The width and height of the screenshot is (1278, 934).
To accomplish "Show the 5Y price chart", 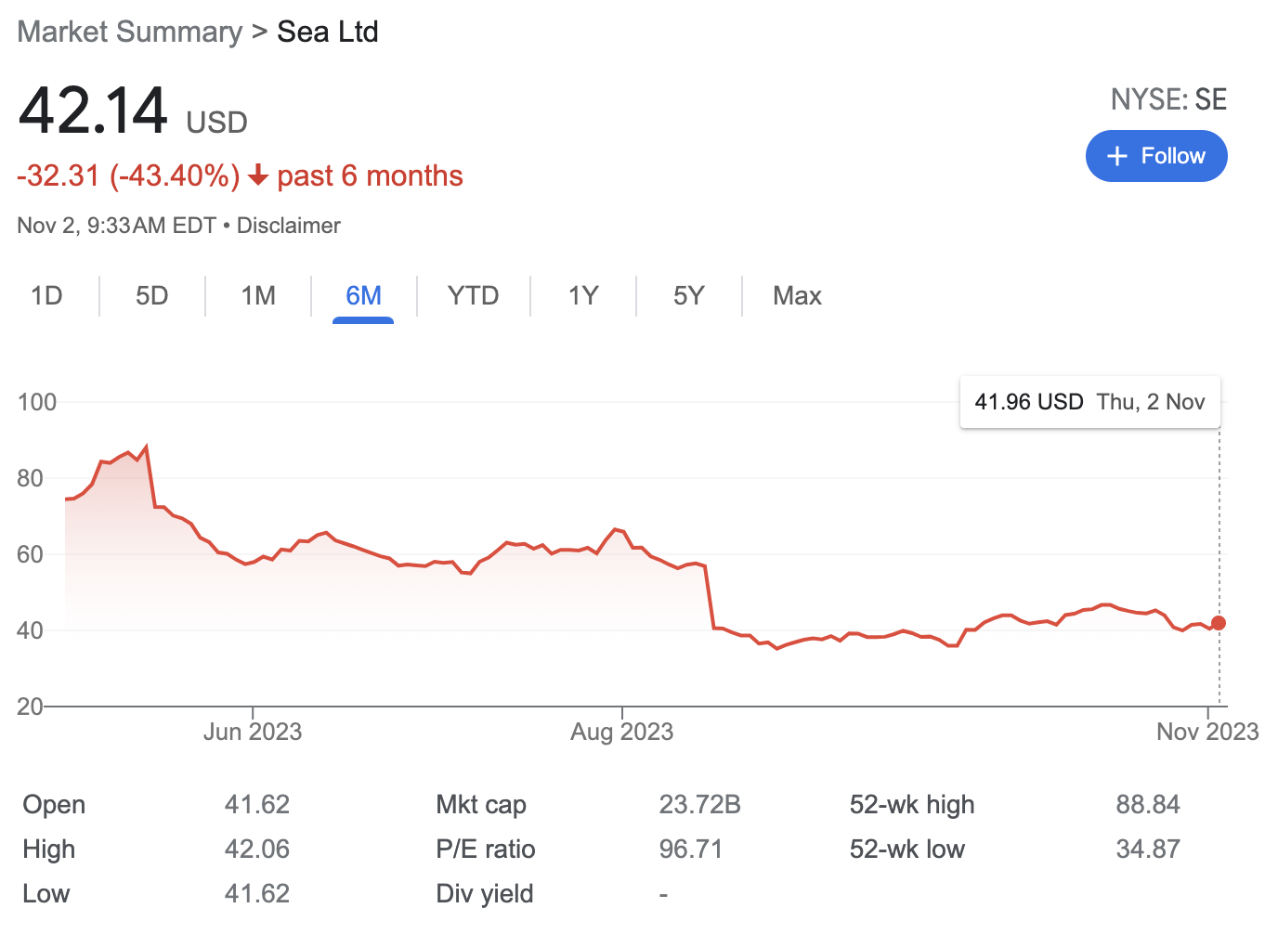I will [689, 296].
